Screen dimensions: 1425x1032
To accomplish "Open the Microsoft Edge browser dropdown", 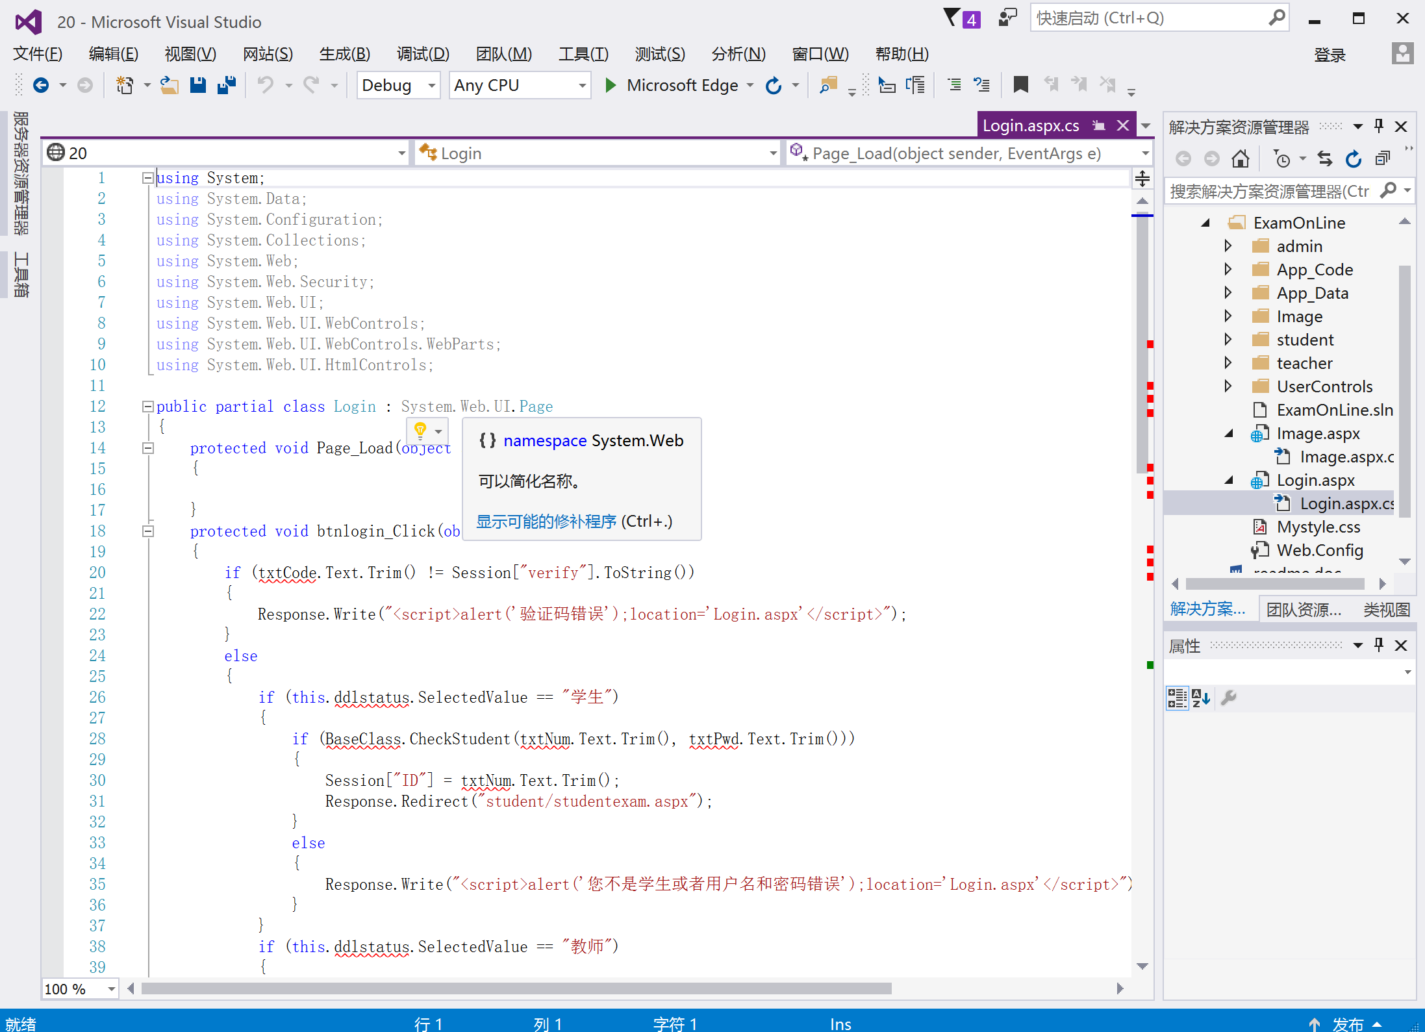I will [750, 85].
